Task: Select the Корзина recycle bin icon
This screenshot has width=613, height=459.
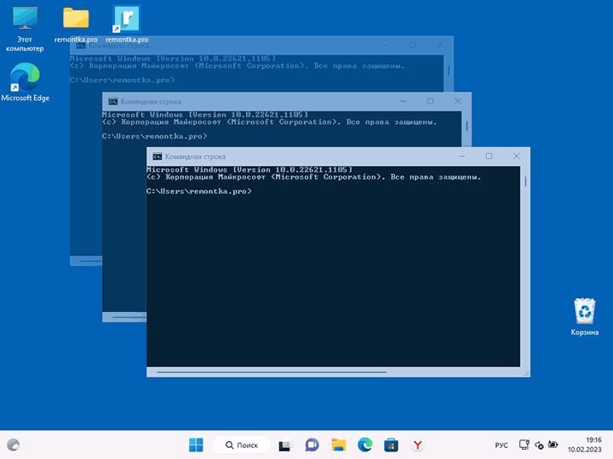Action: click(x=584, y=317)
